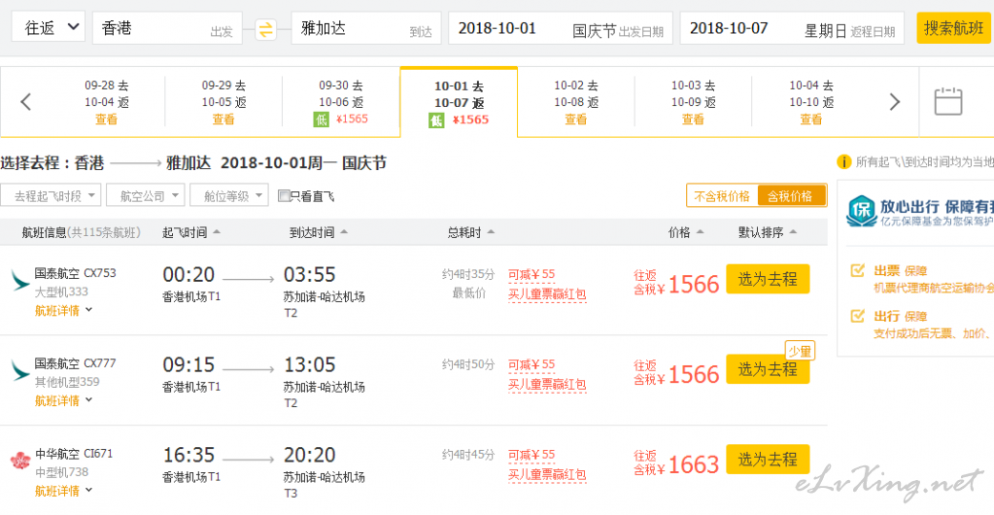Image resolution: width=994 pixels, height=515 pixels.
Task: Click departure time 00:20
Action: 189,275
